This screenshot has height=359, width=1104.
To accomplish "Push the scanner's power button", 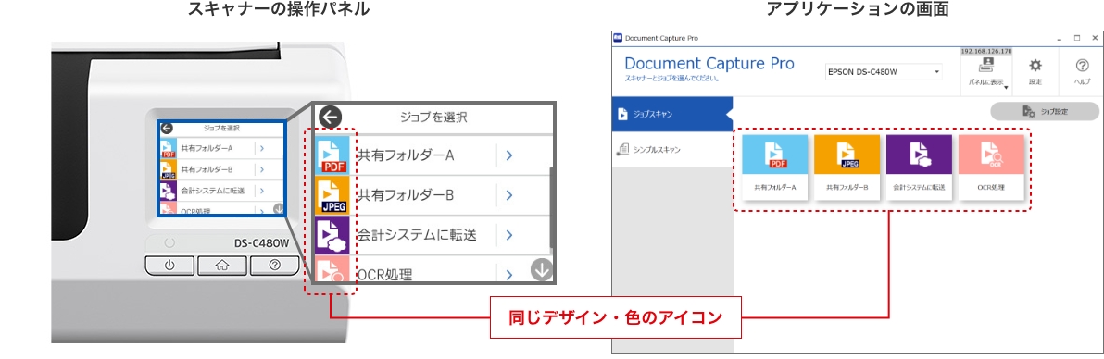I will point(169,266).
